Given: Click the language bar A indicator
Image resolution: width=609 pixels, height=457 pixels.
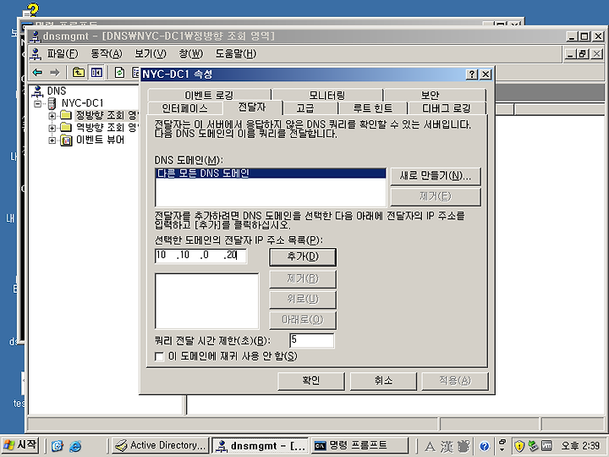Looking at the screenshot, I should click(430, 447).
